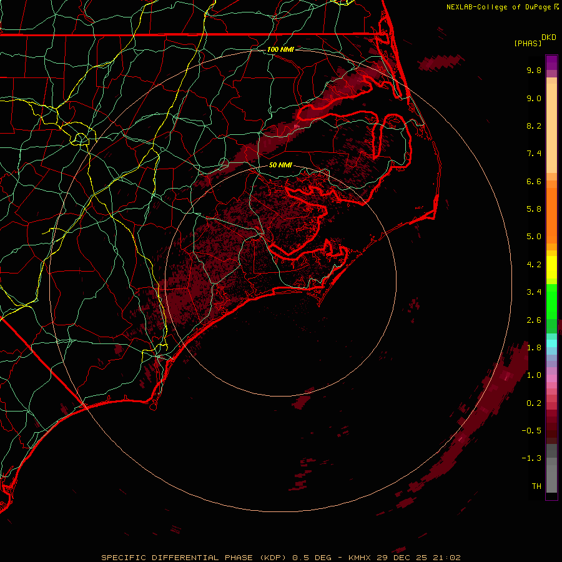
Task: Click the 1.8 value on the color scale
Action: 534,348
